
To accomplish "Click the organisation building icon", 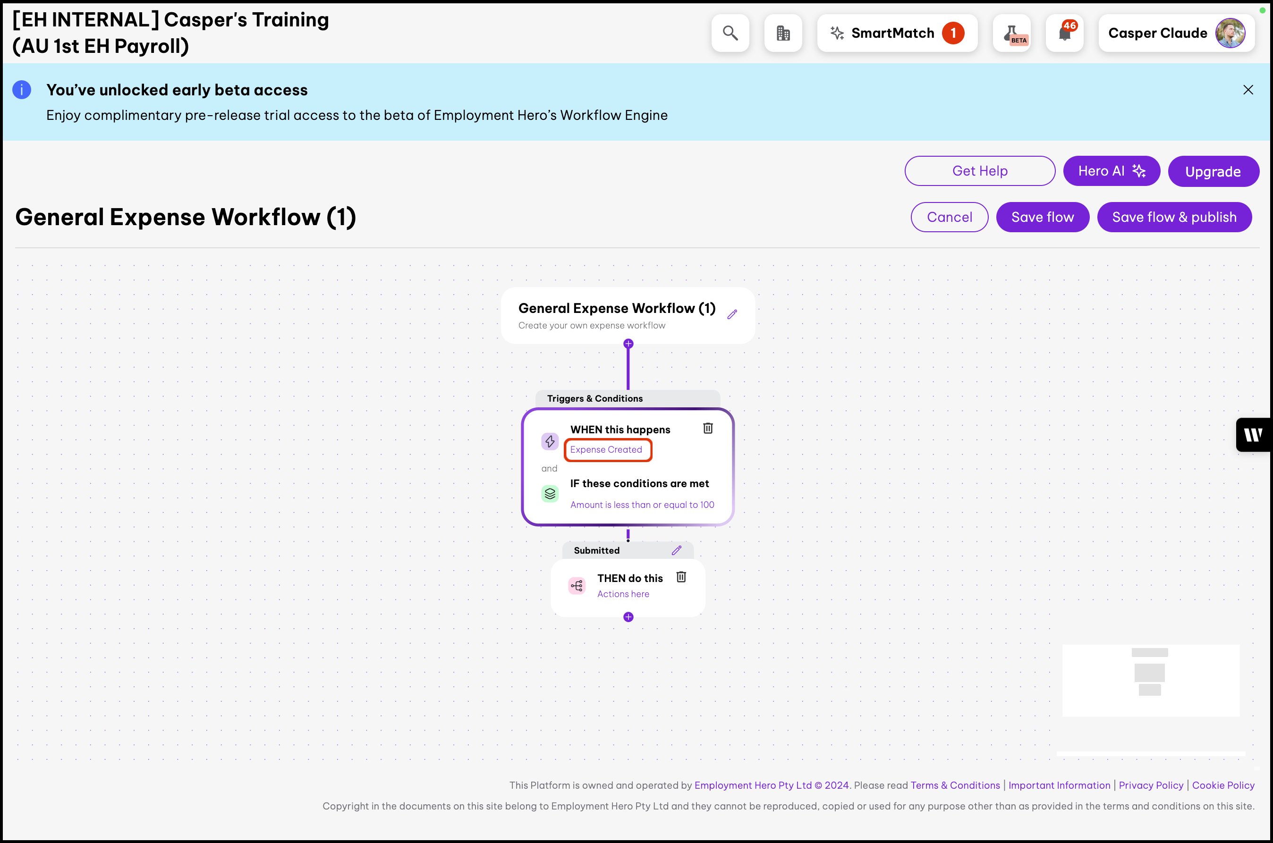I will click(783, 34).
